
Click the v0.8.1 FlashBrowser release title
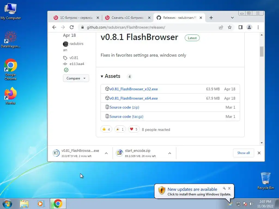(x=139, y=37)
